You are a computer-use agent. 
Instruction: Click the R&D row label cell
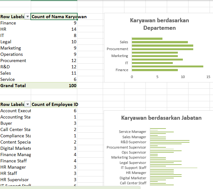pos(5,67)
